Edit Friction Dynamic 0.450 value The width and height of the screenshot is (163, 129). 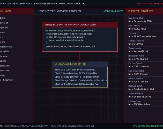click(x=139, y=67)
